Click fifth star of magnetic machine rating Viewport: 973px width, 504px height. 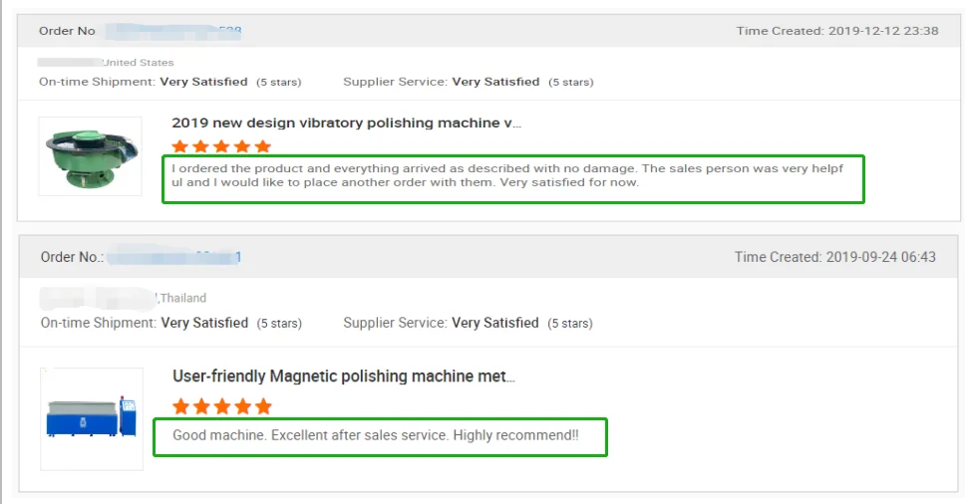[263, 406]
